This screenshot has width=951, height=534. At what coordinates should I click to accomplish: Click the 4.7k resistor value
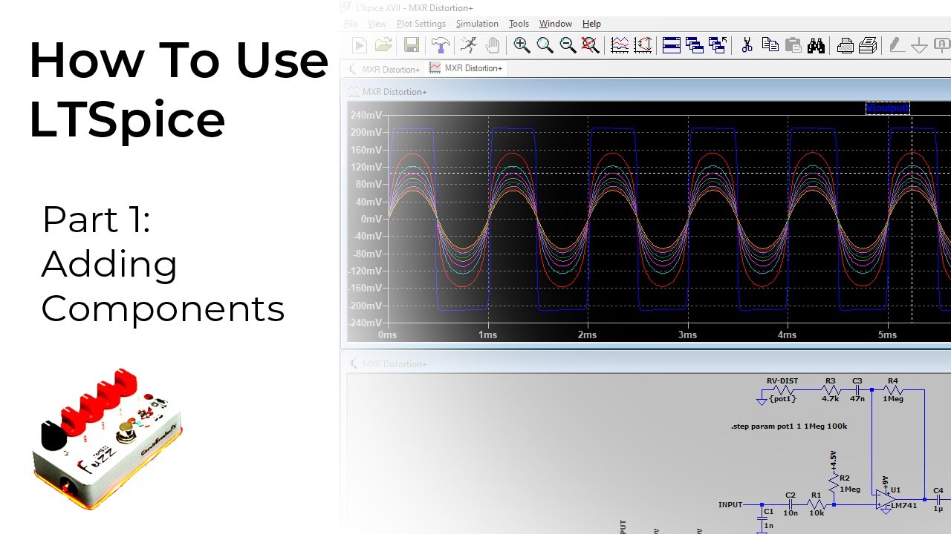click(830, 399)
